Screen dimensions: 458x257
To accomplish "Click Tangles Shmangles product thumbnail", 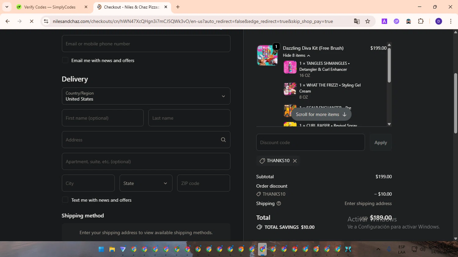I will [x=290, y=67].
